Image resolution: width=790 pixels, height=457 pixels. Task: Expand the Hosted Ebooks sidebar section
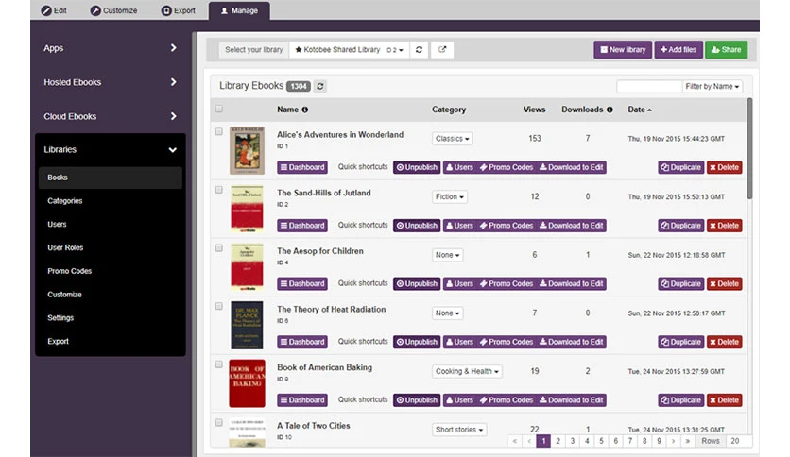pos(111,82)
